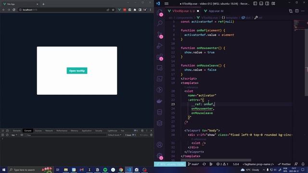The height and width of the screenshot is (173, 308).
Task: Click Windows taskbar search box
Action: click(x=31, y=170)
